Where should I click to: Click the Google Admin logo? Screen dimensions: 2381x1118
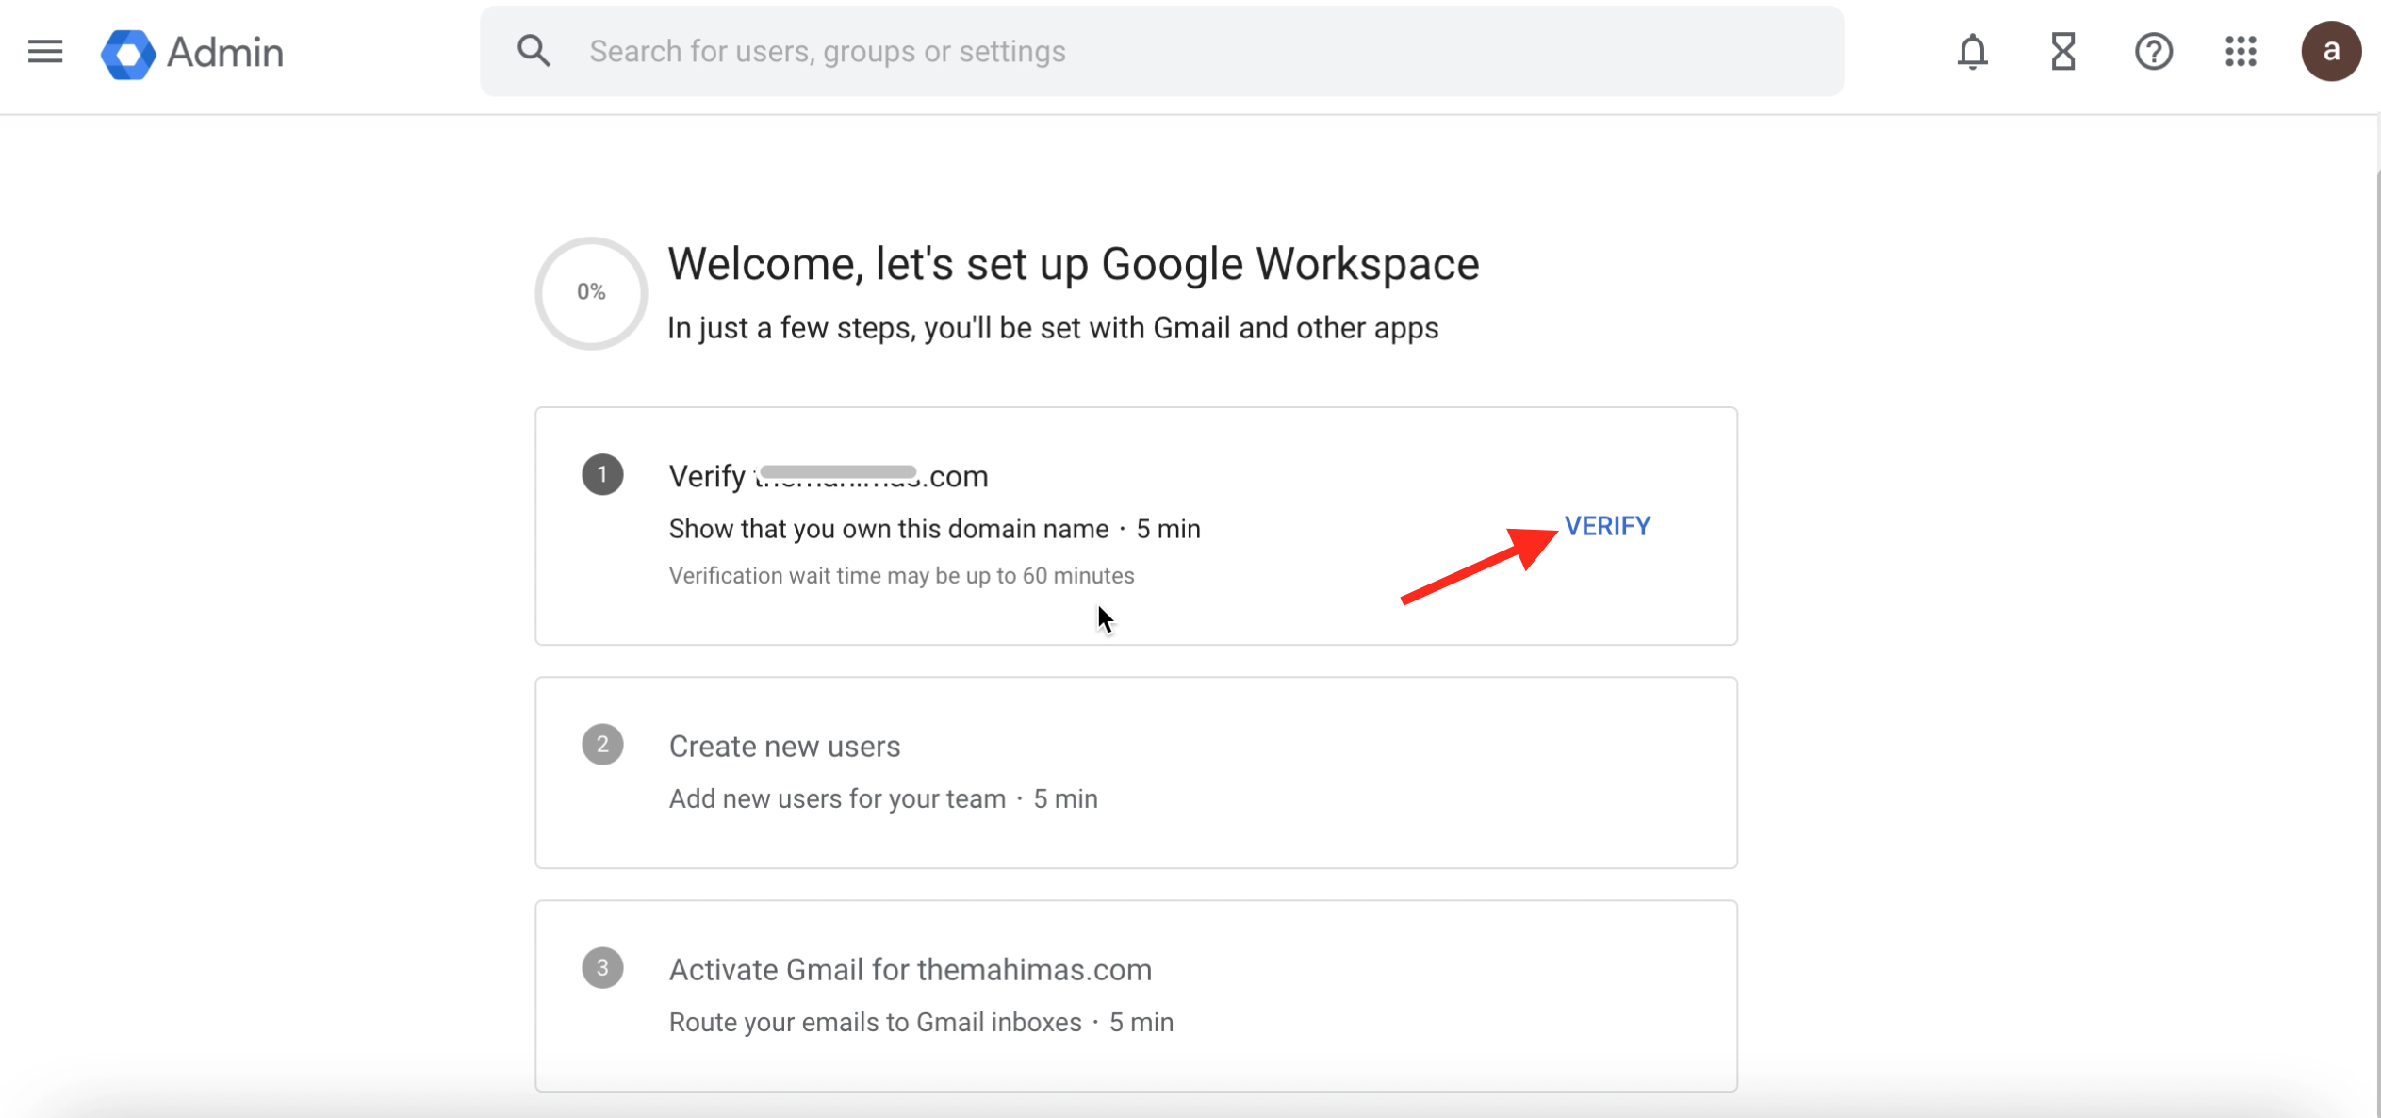tap(128, 53)
